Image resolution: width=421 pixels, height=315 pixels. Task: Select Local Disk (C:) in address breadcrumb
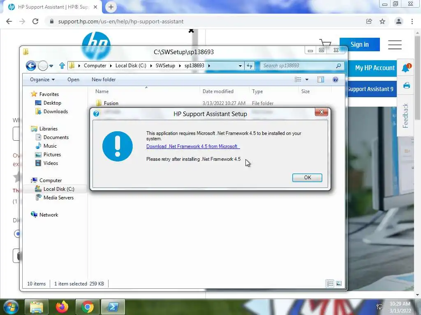point(131,66)
